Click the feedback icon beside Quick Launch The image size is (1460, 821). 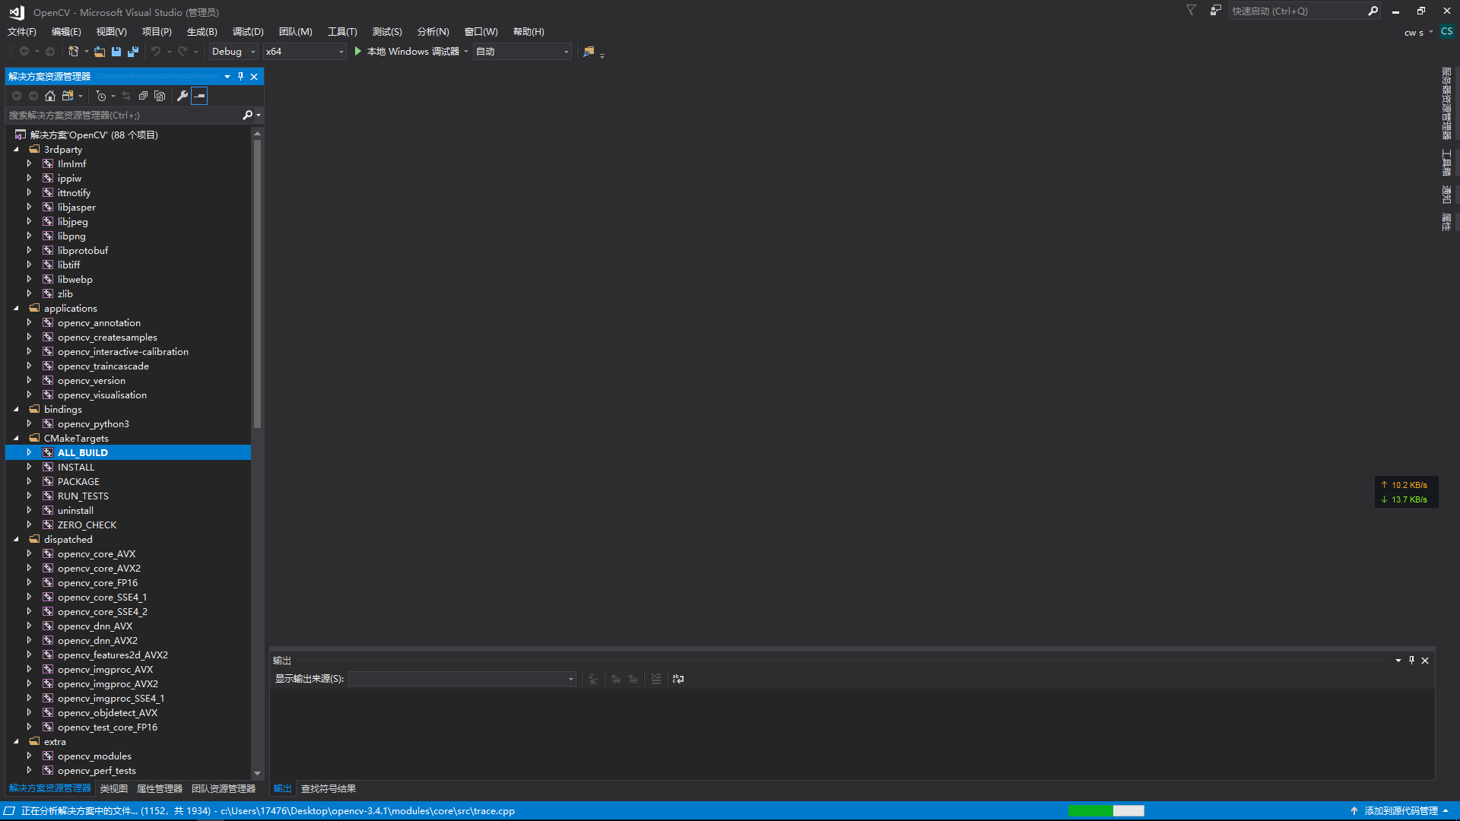[1215, 11]
